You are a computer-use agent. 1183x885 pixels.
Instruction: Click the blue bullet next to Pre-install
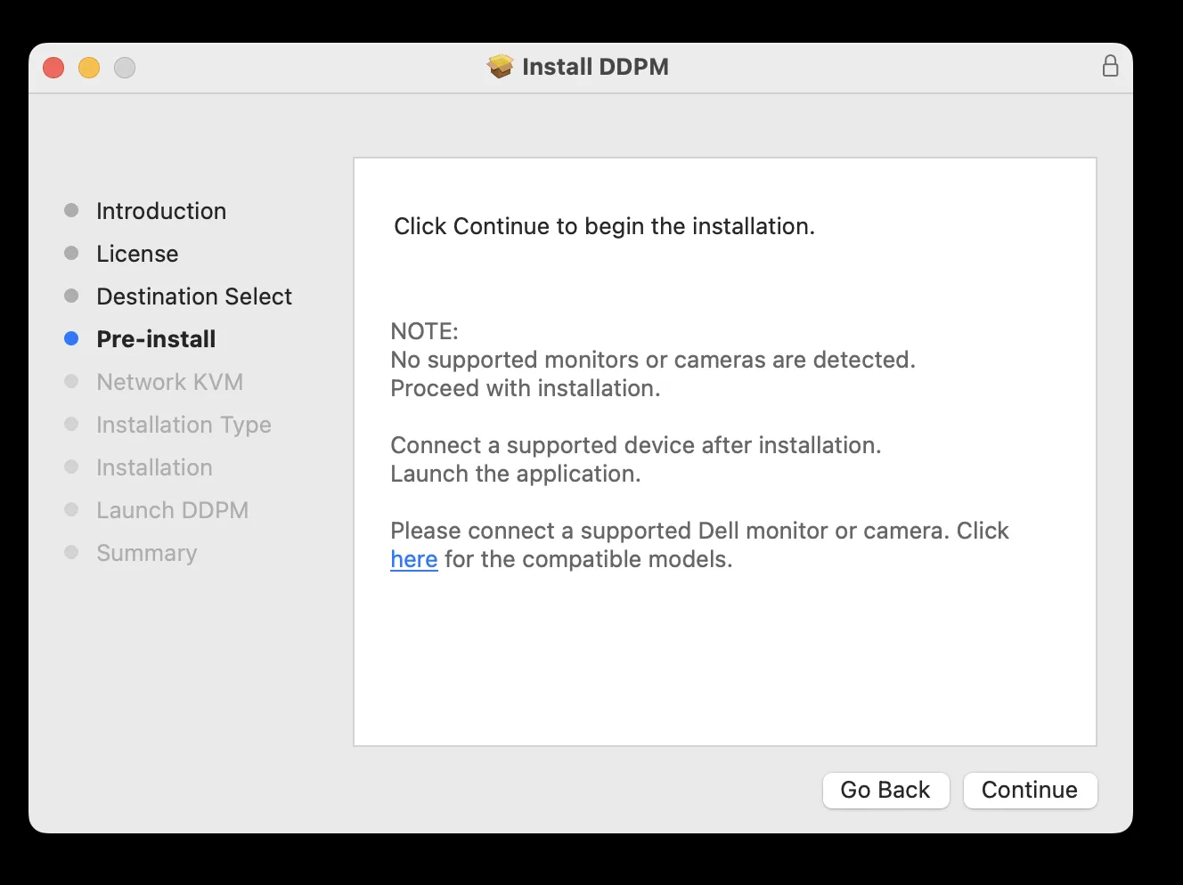[x=72, y=339]
